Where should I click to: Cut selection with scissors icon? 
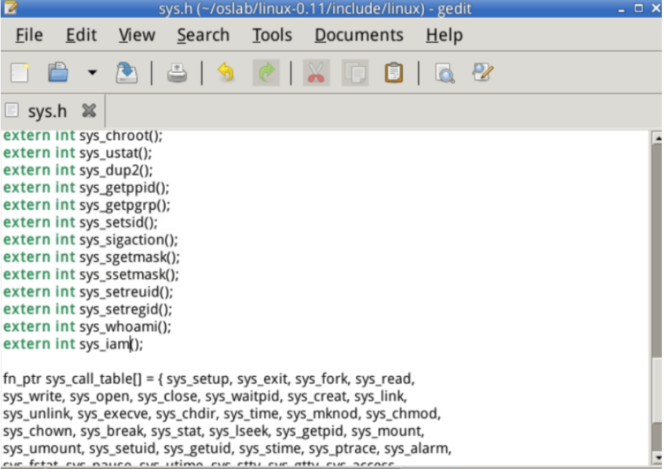point(315,73)
